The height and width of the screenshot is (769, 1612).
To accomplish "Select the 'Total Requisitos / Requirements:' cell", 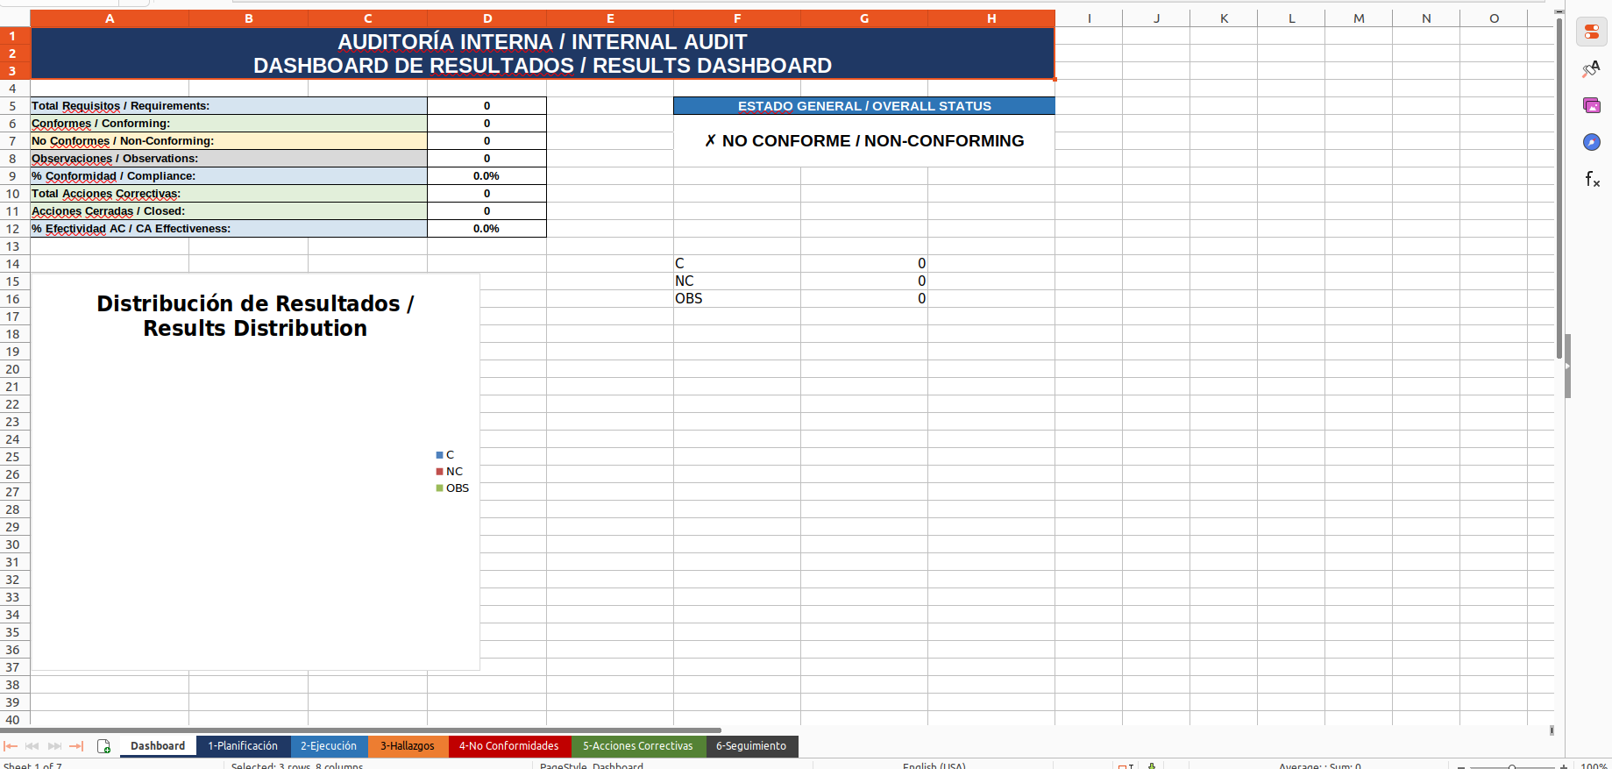I will [x=229, y=106].
